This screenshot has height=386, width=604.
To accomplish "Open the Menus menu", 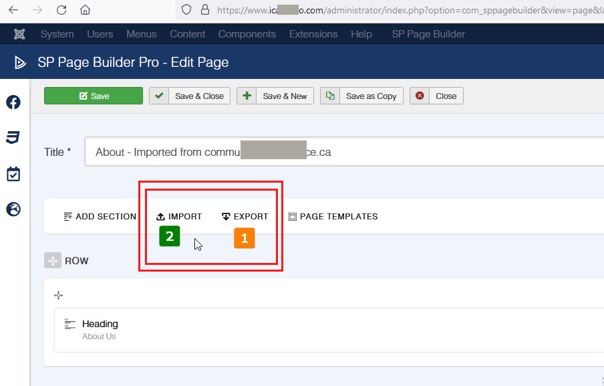I will click(x=142, y=34).
